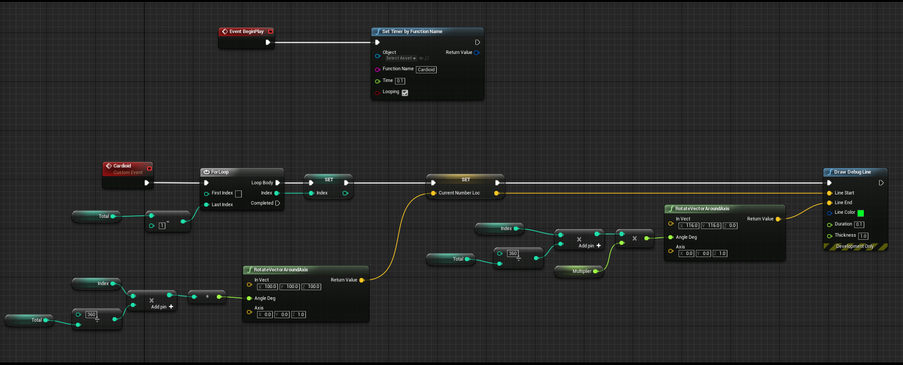
Task: Click the Thickness pin on Draw Debug Line
Action: point(830,236)
